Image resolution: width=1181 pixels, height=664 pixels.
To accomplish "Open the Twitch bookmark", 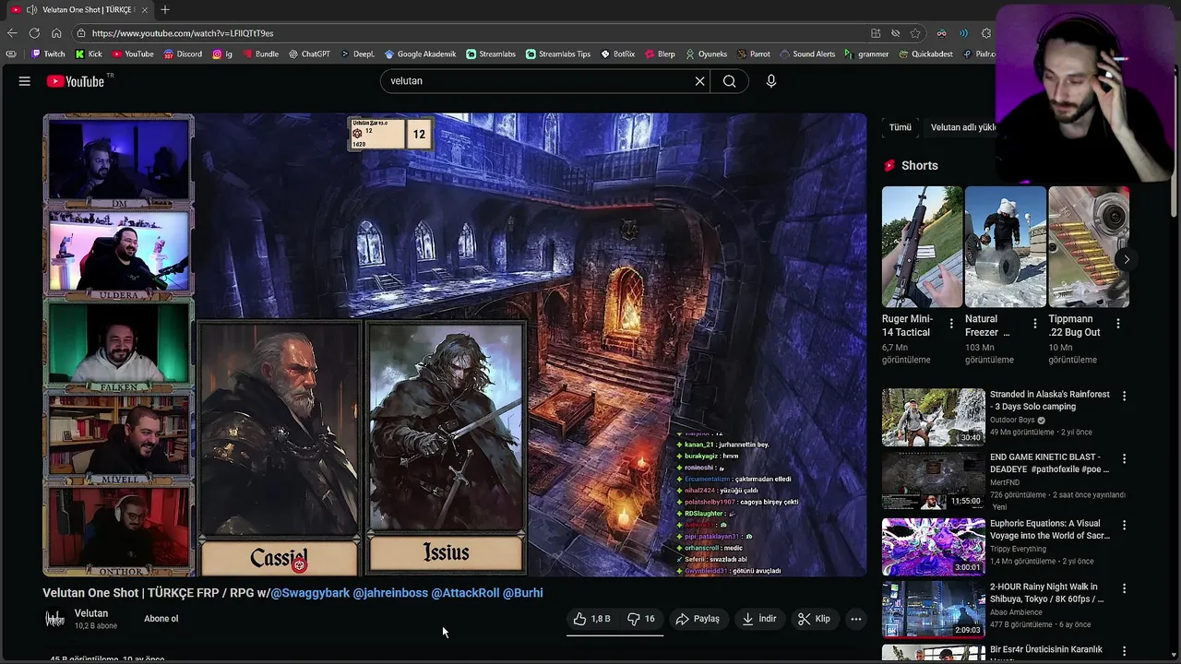I will [48, 54].
